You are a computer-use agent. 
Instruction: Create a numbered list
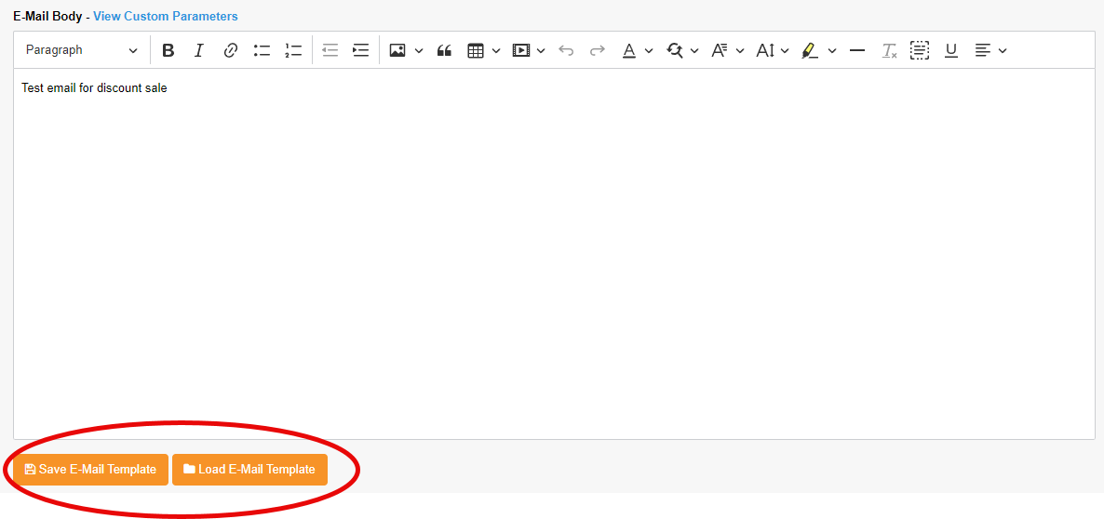[293, 50]
